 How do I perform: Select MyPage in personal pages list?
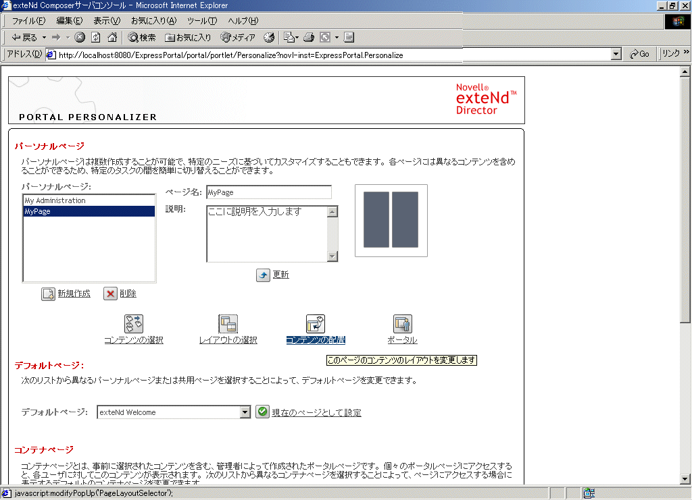tap(89, 211)
